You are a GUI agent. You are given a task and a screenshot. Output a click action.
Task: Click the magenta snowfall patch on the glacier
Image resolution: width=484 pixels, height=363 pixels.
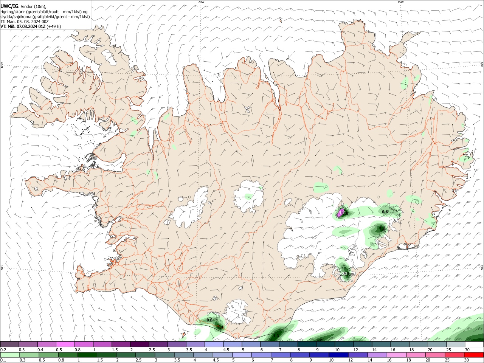click(x=341, y=213)
